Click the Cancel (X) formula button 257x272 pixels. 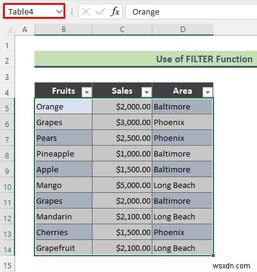pyautogui.click(x=86, y=12)
